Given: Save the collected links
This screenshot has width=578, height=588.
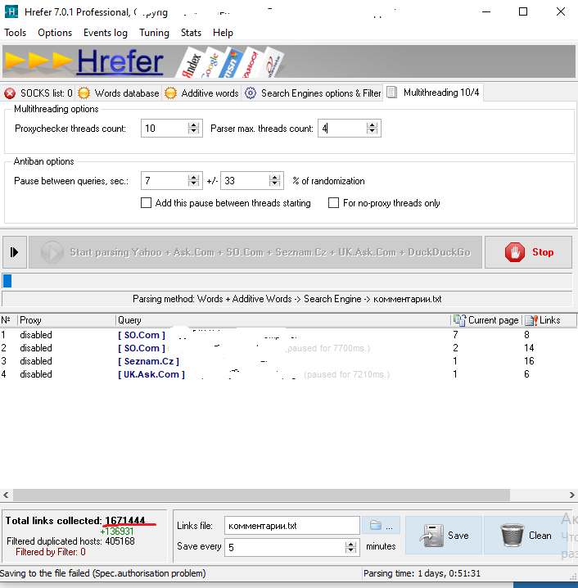Looking at the screenshot, I should point(444,535).
